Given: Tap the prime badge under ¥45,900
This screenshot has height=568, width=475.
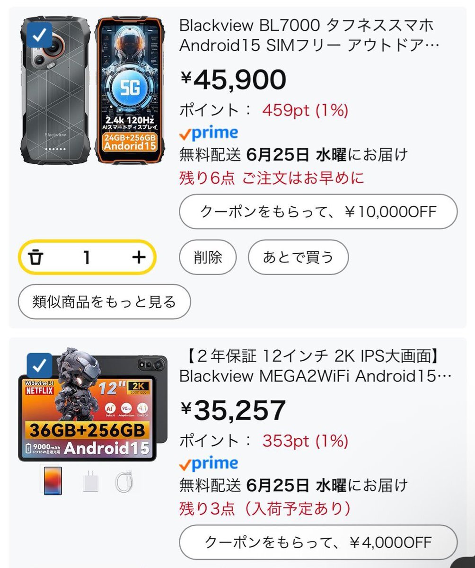Looking at the screenshot, I should (x=209, y=133).
